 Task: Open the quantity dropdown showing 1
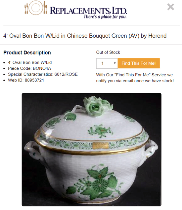(107, 63)
